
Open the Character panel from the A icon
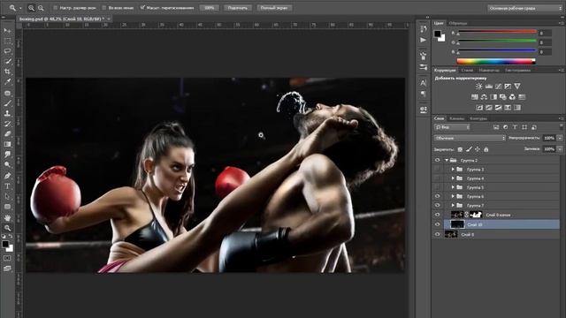pyautogui.click(x=423, y=83)
